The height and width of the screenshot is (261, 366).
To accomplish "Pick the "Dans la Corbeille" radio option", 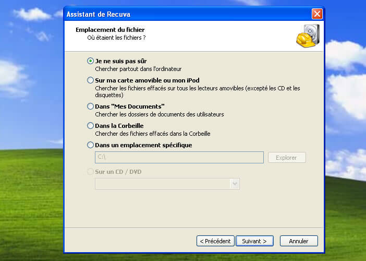I will click(90, 126).
